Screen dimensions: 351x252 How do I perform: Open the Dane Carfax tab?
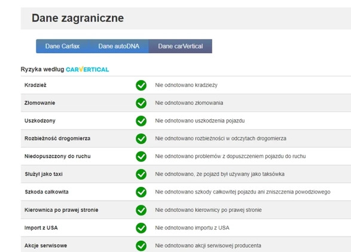(62, 47)
